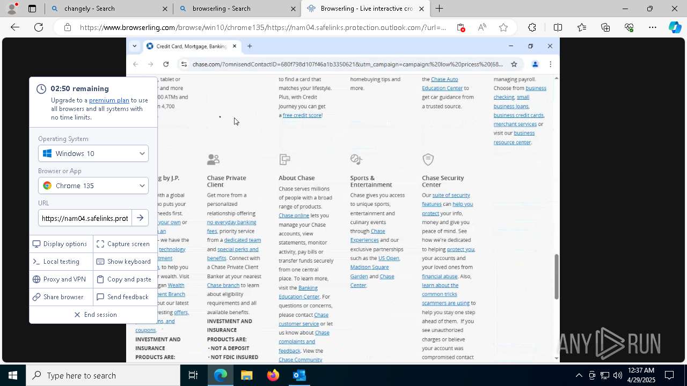The image size is (687, 386).
Task: Launch File Explorer from taskbar
Action: point(246,375)
